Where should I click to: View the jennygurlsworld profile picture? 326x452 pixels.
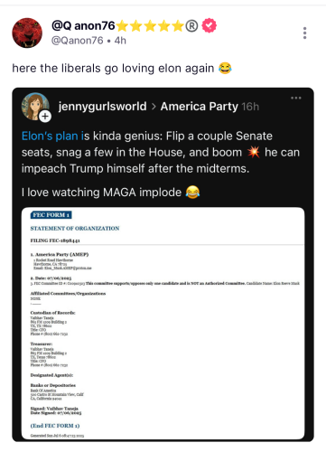pyautogui.click(x=35, y=106)
